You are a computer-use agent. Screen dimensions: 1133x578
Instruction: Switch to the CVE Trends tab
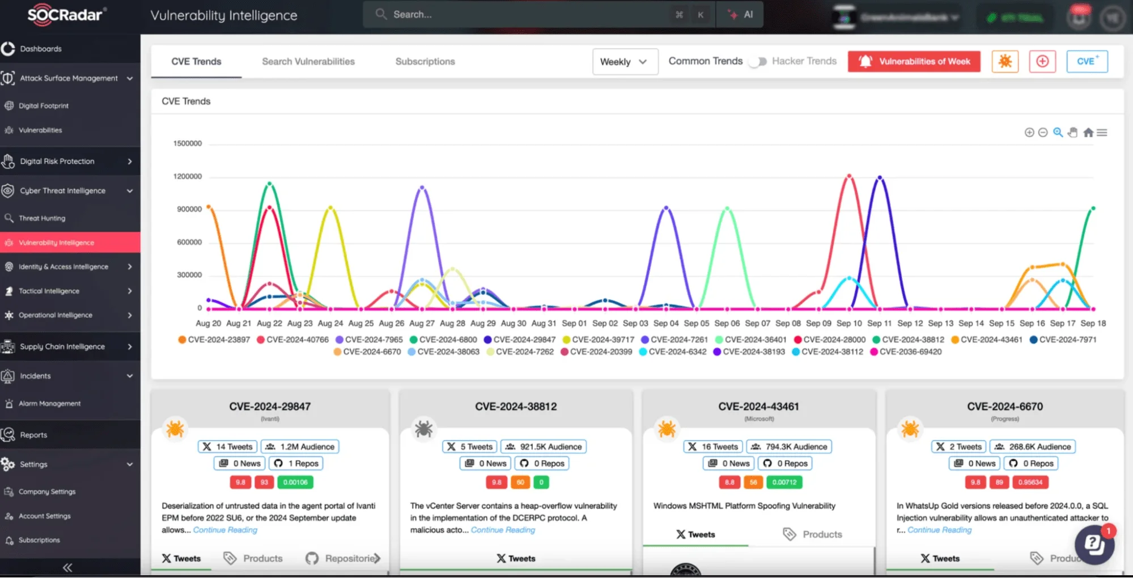196,61
